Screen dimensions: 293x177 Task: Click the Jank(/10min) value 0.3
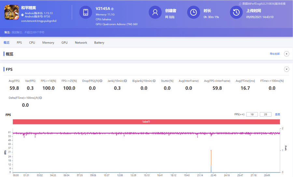point(117,88)
